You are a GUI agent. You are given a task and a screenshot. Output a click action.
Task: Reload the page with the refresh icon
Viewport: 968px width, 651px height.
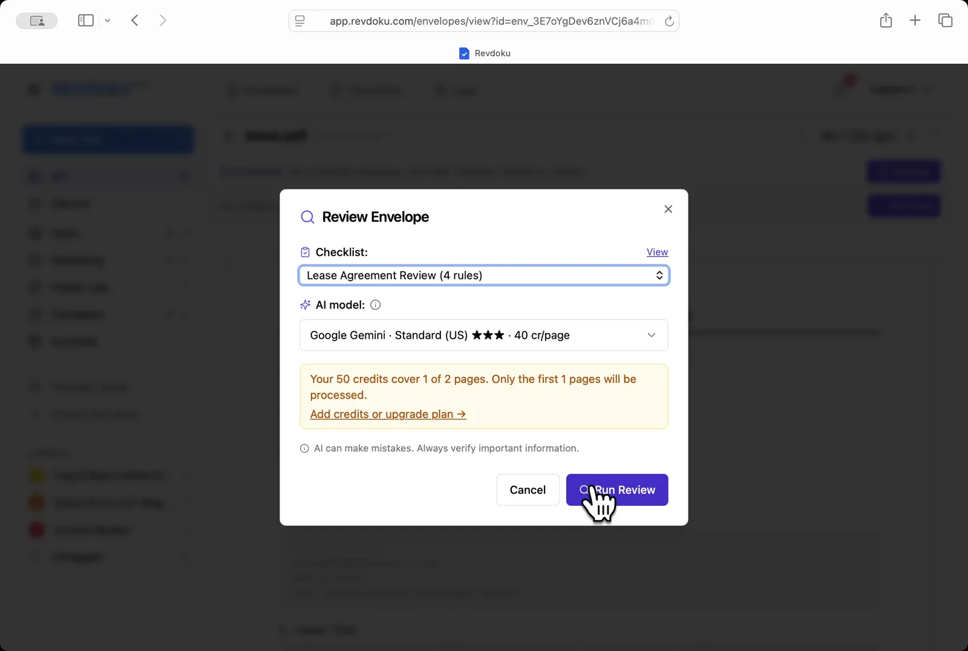pyautogui.click(x=670, y=21)
